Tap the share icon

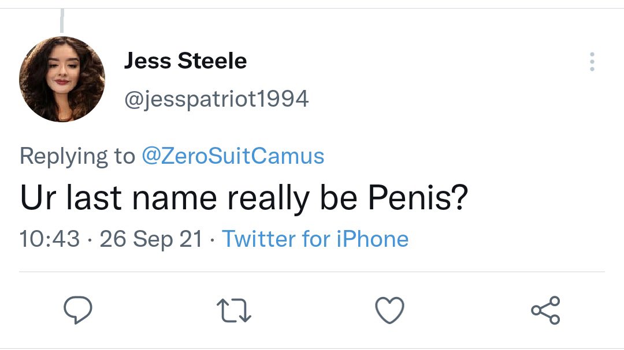tap(545, 310)
